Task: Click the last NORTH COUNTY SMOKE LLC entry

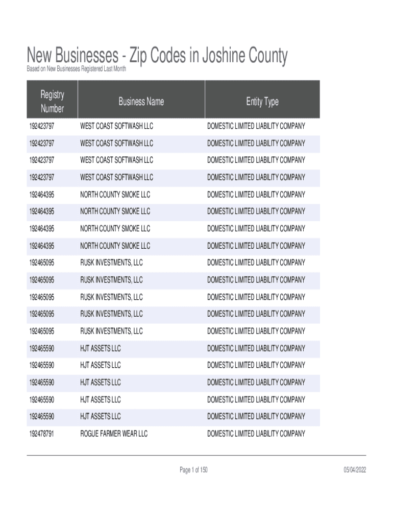Action: (x=115, y=246)
